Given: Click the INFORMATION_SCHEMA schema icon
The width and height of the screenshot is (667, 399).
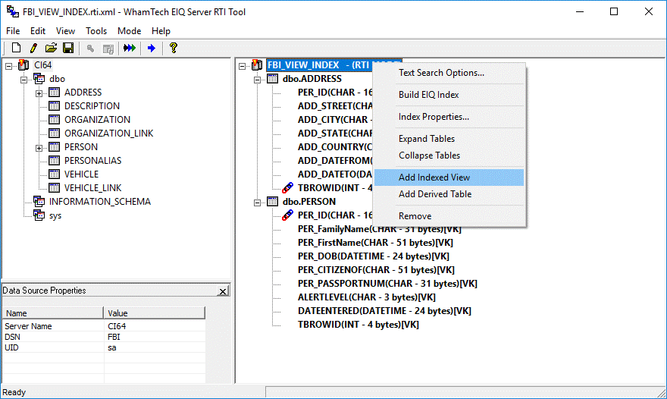Looking at the screenshot, I should point(39,202).
